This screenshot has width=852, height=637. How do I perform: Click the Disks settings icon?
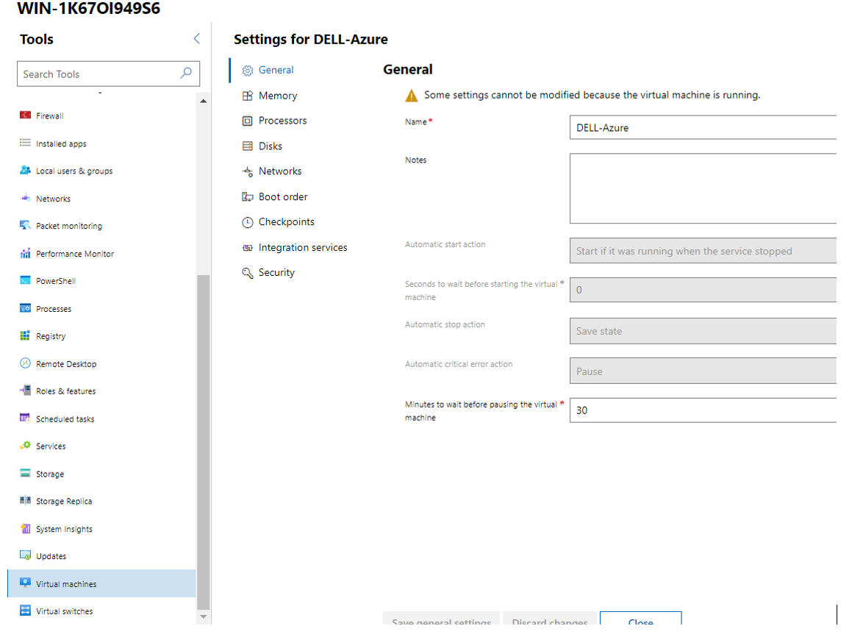click(x=247, y=146)
